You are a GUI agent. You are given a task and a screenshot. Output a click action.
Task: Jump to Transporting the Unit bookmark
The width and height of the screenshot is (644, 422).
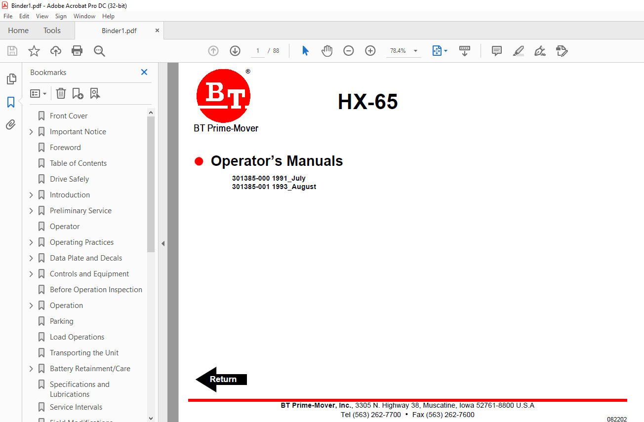click(84, 353)
